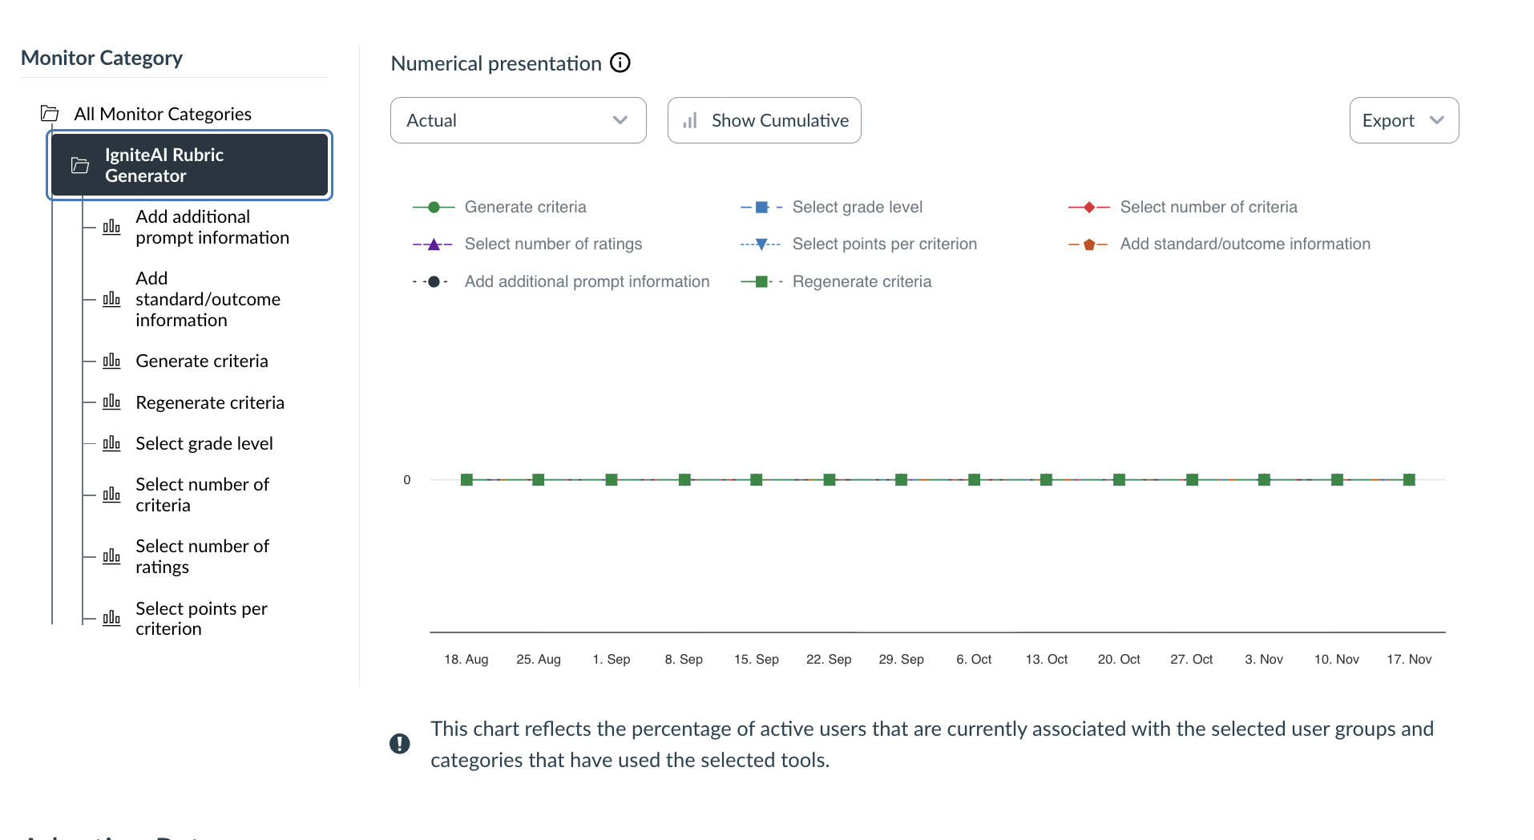Viewport: 1534px width, 840px height.
Task: Click the chart icon beside Select points per criterion
Action: point(111,618)
